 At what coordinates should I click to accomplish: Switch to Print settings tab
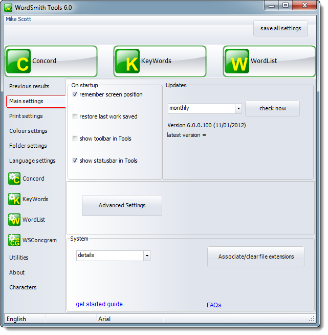(26, 116)
